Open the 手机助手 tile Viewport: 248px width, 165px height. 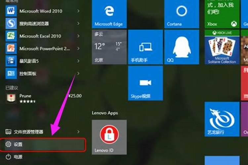click(145, 47)
